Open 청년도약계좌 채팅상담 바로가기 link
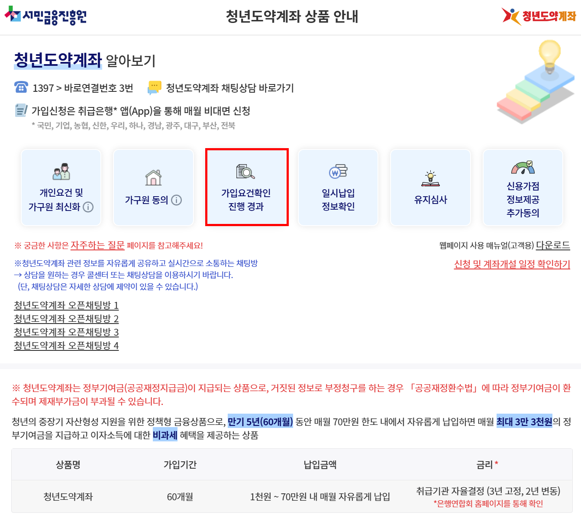The height and width of the screenshot is (528, 581). tap(230, 88)
